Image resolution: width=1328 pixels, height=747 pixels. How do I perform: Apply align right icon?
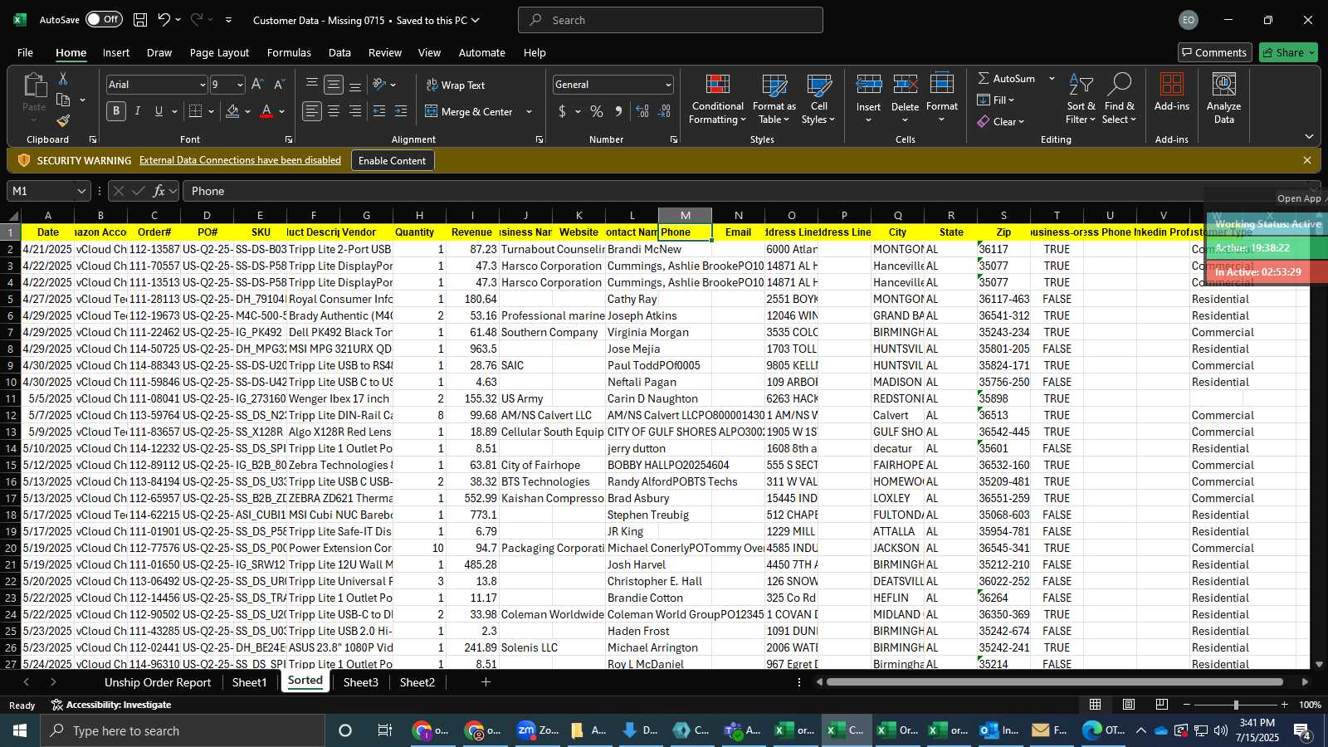(x=355, y=111)
